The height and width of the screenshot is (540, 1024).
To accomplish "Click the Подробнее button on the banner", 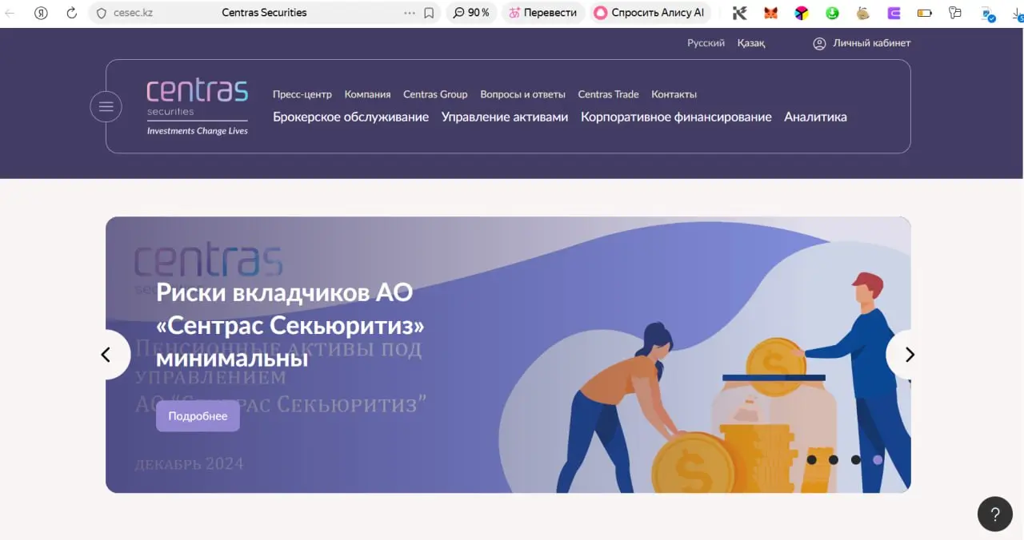I will click(198, 416).
